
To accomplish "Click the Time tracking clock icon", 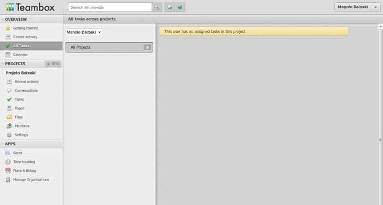I will [x=8, y=162].
